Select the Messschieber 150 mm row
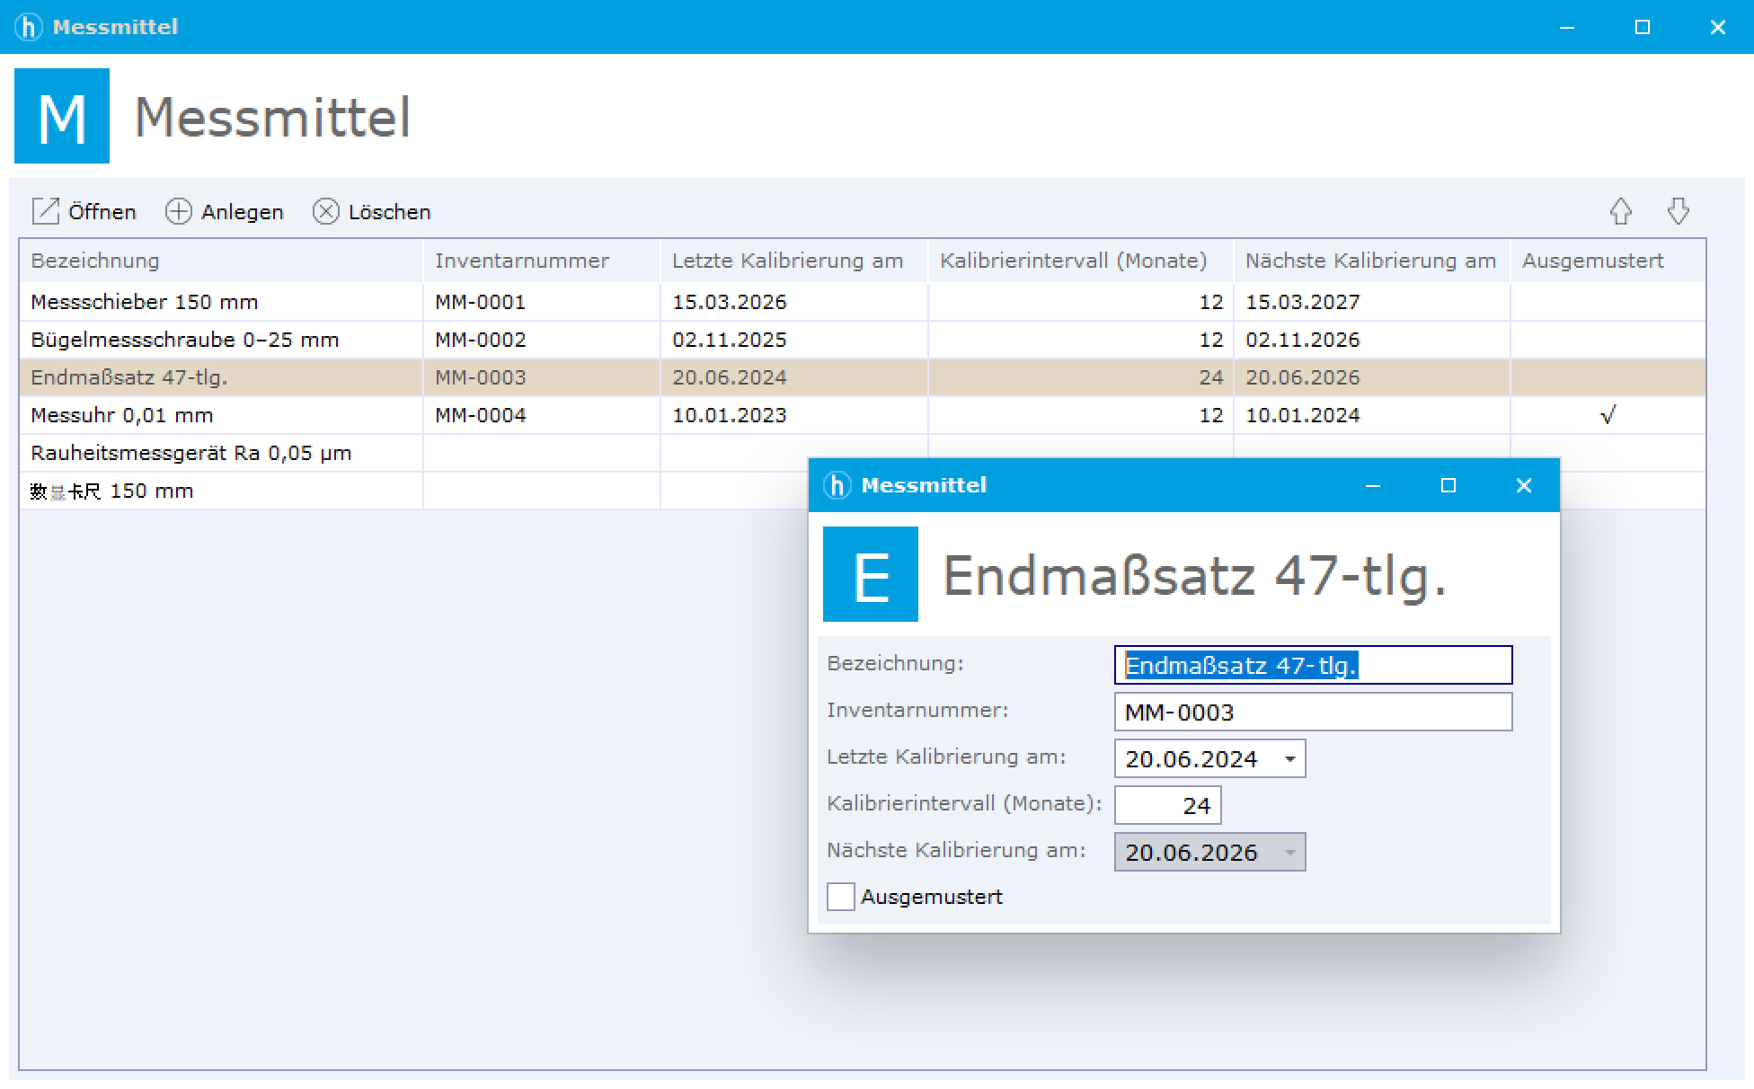 click(x=863, y=302)
